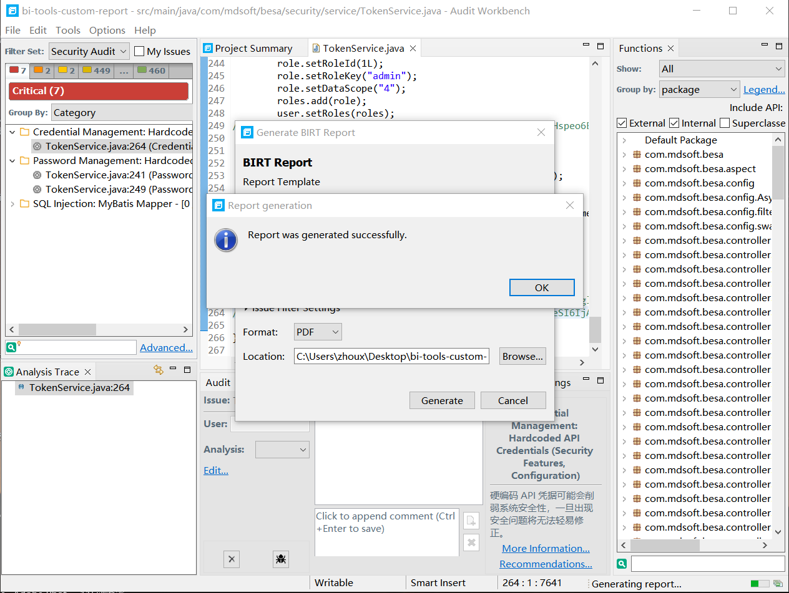Viewport: 789px width, 593px height.
Task: Select the green 460 issues tab
Action: point(151,70)
